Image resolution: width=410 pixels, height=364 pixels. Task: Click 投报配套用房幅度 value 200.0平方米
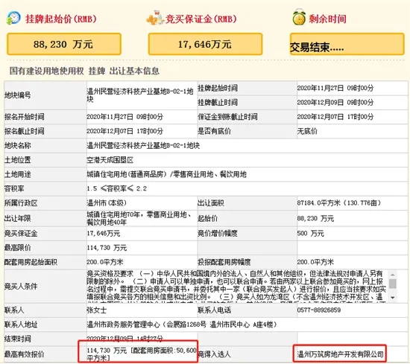coord(315,262)
